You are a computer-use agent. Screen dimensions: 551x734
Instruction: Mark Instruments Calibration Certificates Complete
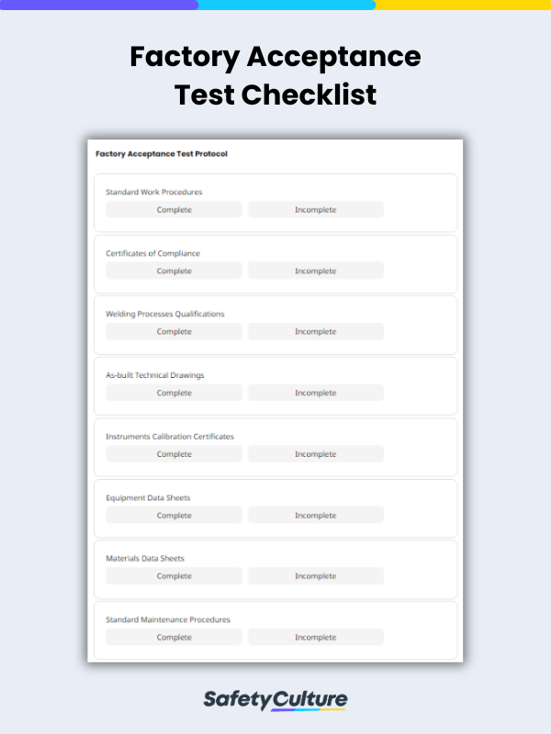173,453
